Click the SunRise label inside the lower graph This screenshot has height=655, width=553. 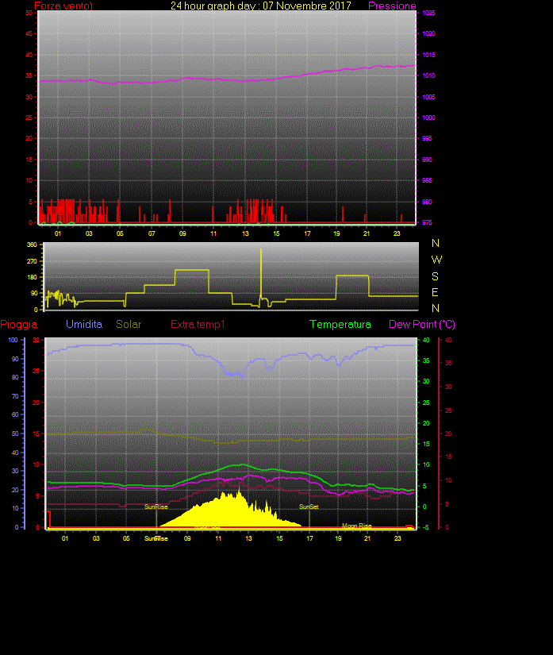[x=156, y=507]
